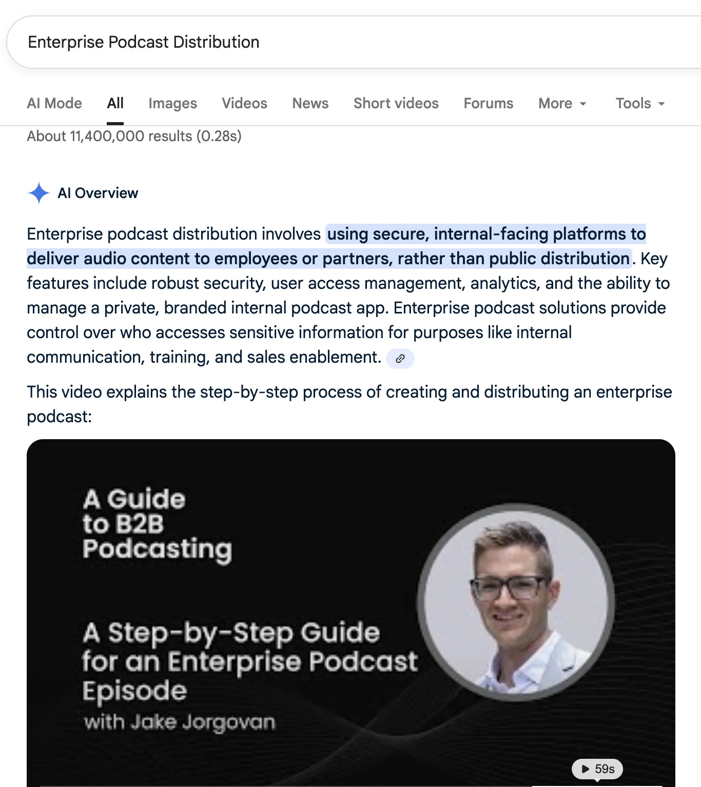Viewport: 701px width, 787px height.
Task: Select the Forums tab
Action: (489, 103)
